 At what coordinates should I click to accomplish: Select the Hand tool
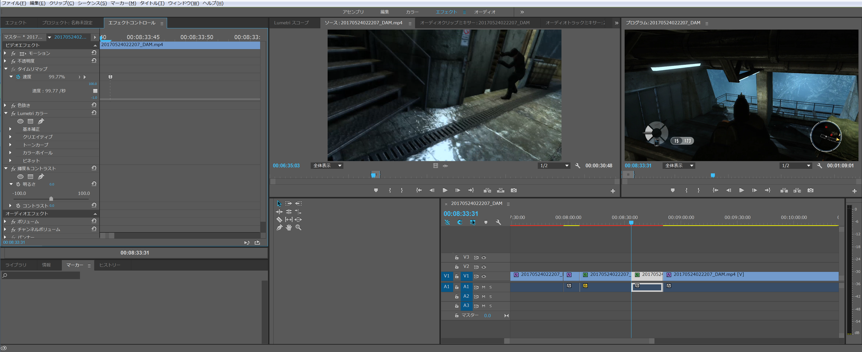289,228
